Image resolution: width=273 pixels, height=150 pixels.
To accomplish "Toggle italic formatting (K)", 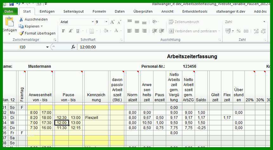I will pos(70,31).
